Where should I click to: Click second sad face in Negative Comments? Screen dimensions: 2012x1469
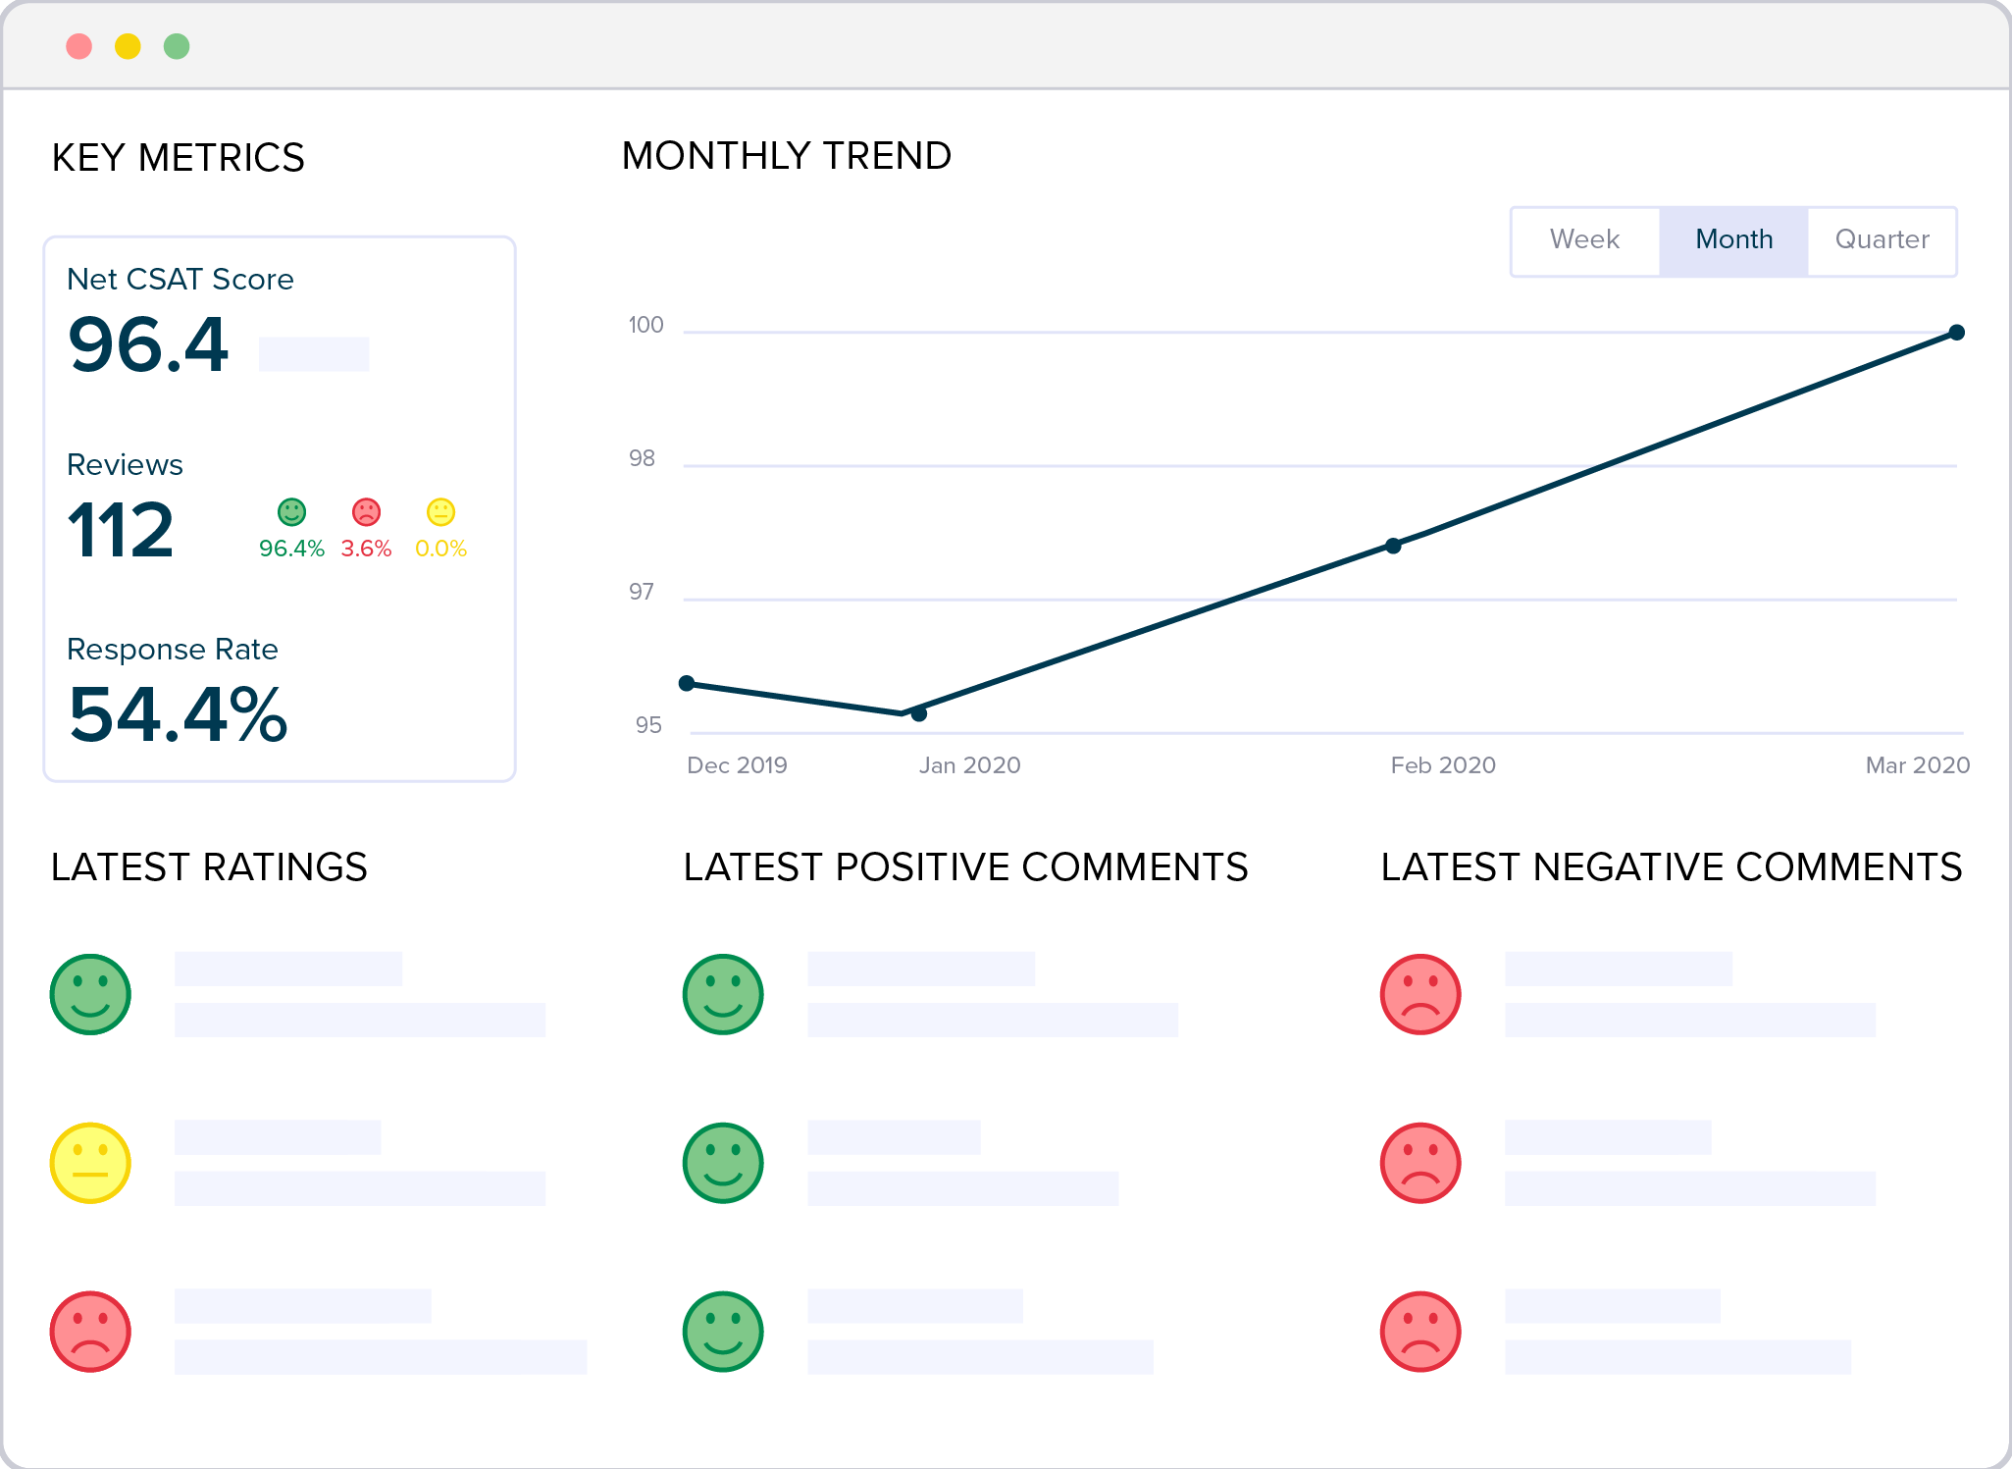[1420, 1163]
